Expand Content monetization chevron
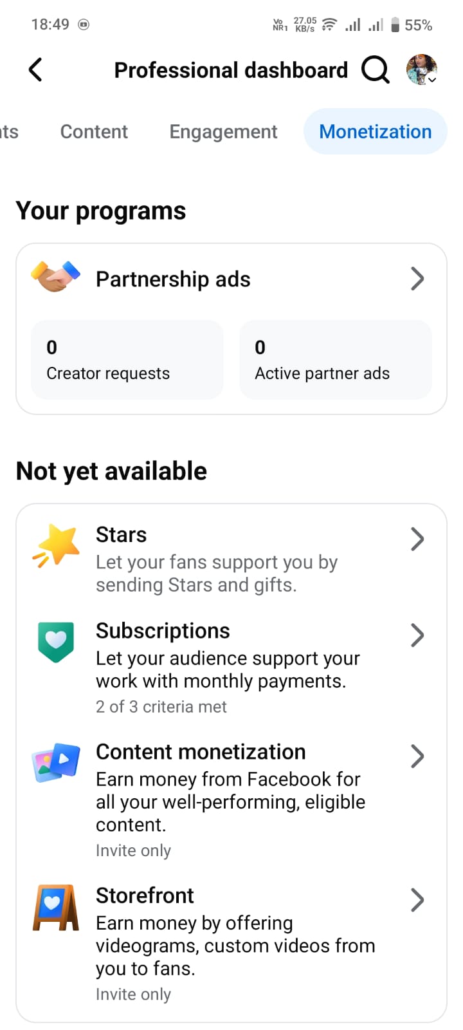The height and width of the screenshot is (1030, 463). 417,756
